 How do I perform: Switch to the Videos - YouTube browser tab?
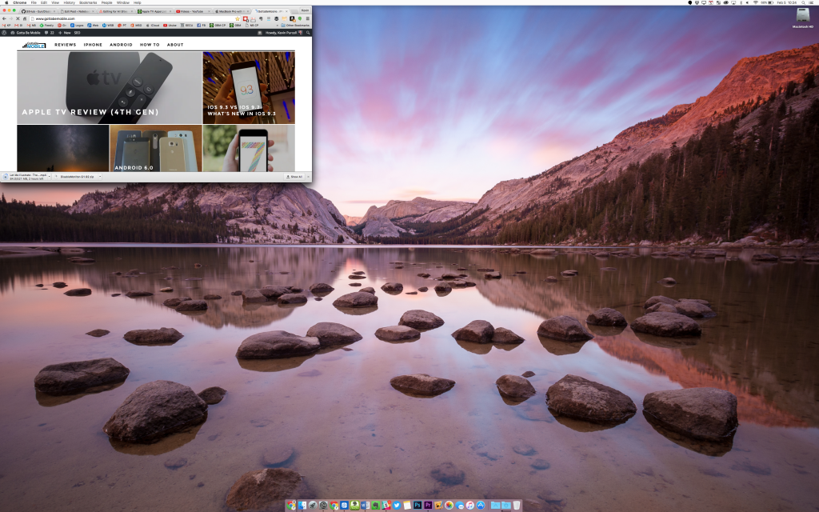[x=192, y=11]
